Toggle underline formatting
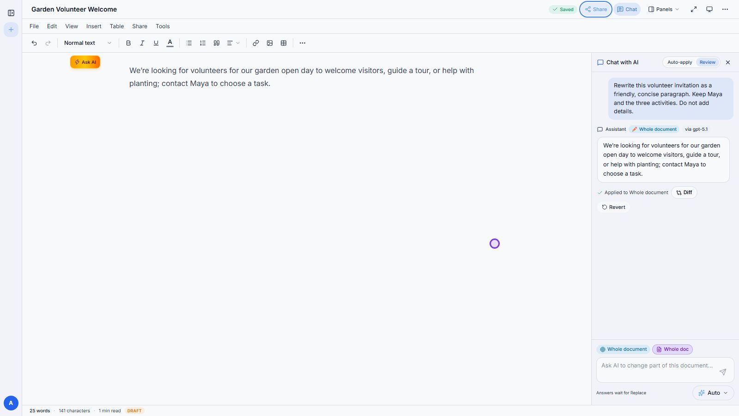Screen dimensions: 739x416 (x=156, y=43)
